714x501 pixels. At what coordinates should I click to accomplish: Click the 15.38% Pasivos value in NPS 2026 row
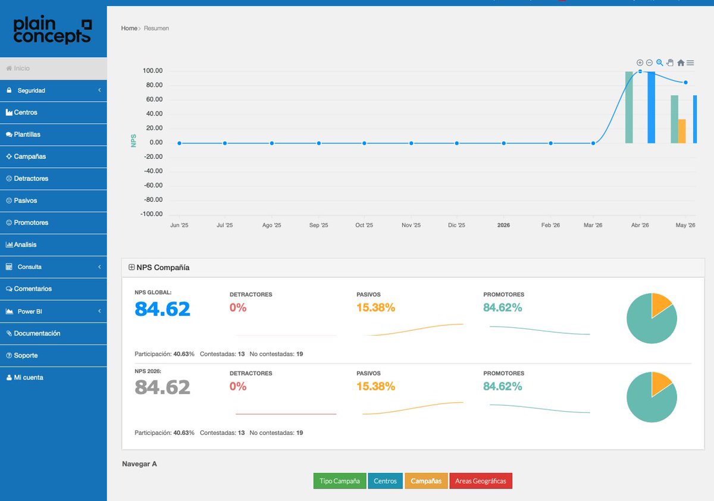pos(376,386)
